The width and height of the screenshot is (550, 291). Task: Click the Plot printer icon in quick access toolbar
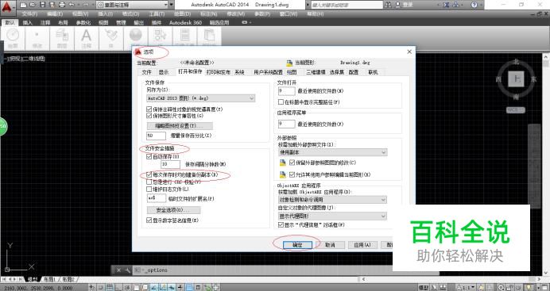pyautogui.click(x=62, y=5)
